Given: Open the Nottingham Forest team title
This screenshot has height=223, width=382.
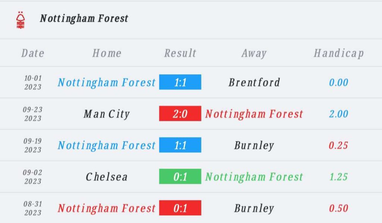Looking at the screenshot, I should 84,19.
